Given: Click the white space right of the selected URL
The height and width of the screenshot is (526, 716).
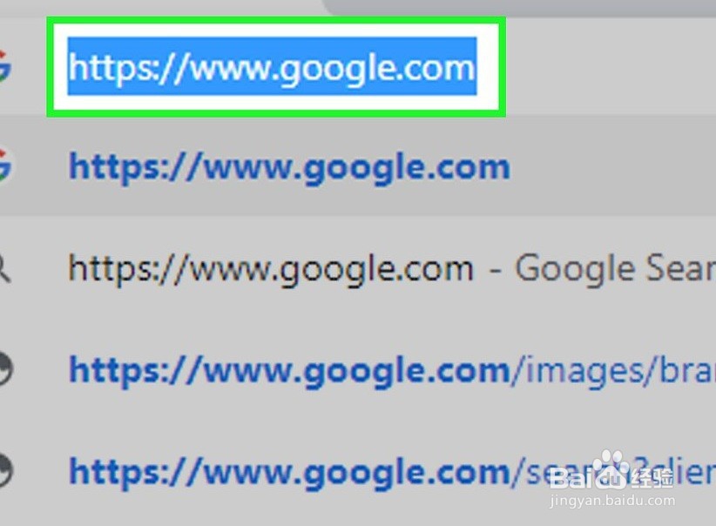Looking at the screenshot, I should pyautogui.click(x=488, y=67).
